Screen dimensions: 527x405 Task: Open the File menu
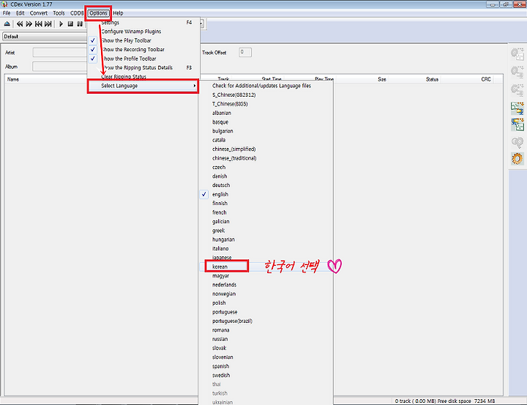7,13
